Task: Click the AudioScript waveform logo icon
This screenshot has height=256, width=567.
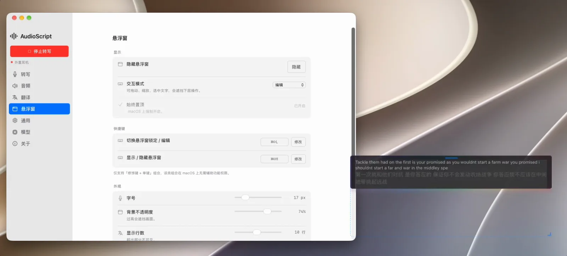Action: 14,36
